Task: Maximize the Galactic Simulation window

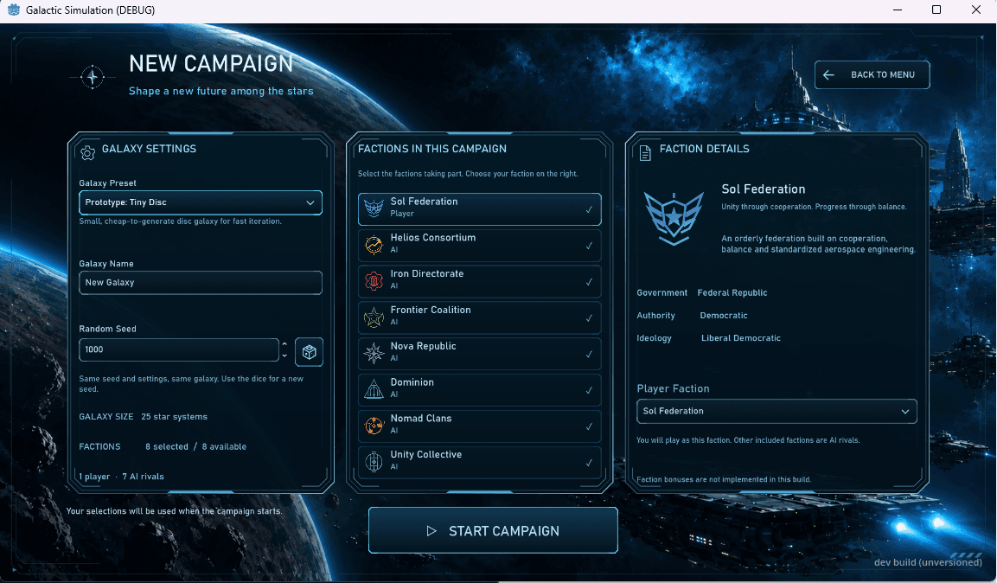Action: click(x=936, y=10)
